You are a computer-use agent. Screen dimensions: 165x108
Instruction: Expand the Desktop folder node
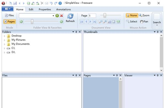pos(4,36)
